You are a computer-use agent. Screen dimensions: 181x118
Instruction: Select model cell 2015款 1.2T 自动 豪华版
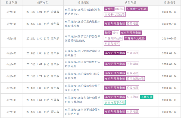click(x=43, y=76)
